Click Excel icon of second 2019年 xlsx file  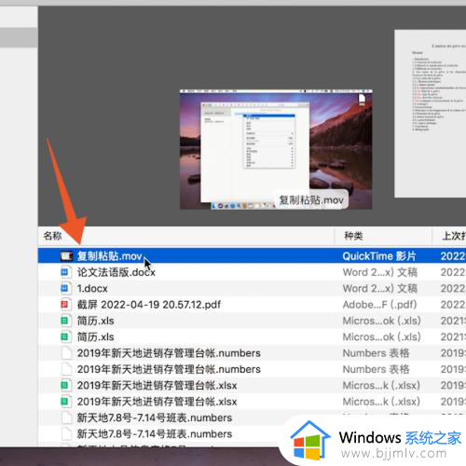point(64,402)
